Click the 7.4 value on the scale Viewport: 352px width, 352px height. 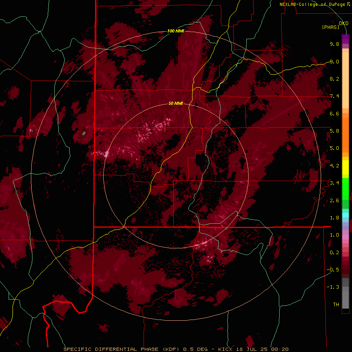(x=334, y=96)
